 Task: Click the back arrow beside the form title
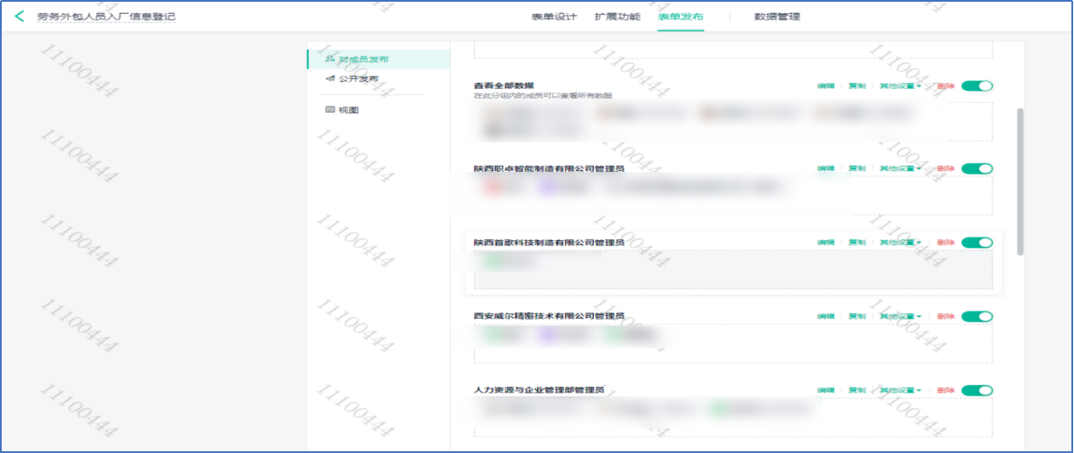point(20,17)
